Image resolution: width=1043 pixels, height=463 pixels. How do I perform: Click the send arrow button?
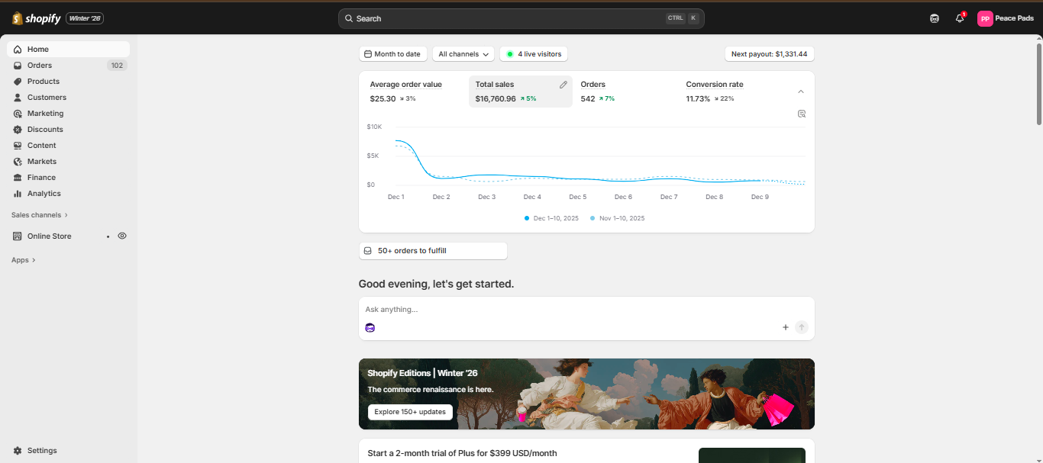click(x=802, y=327)
